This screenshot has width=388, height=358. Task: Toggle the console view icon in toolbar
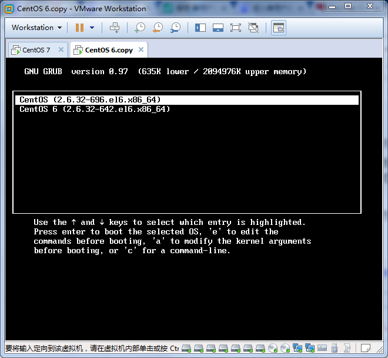coord(279,28)
